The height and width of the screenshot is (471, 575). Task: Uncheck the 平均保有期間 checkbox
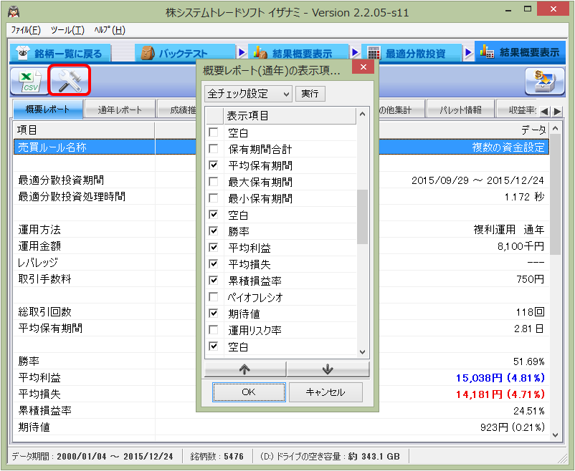[x=214, y=165]
